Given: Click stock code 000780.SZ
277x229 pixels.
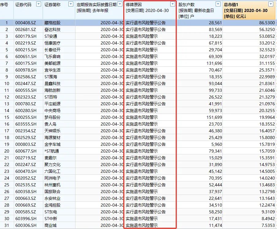Looking at the screenshot, I should click(x=25, y=104).
